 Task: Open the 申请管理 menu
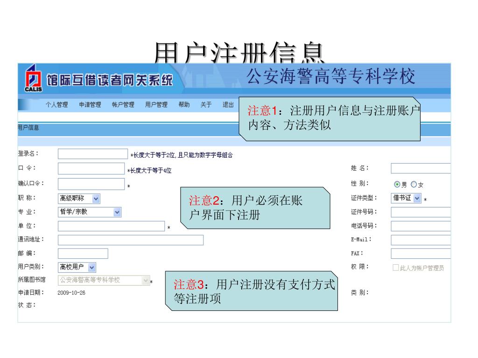tap(90, 105)
